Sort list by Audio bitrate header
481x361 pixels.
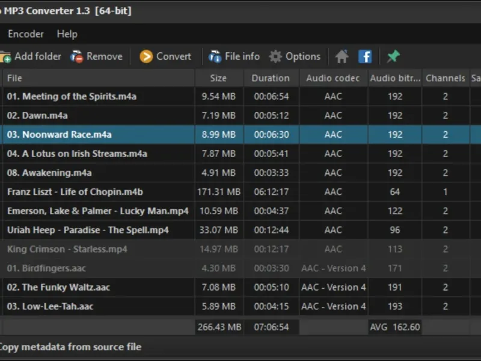click(395, 78)
